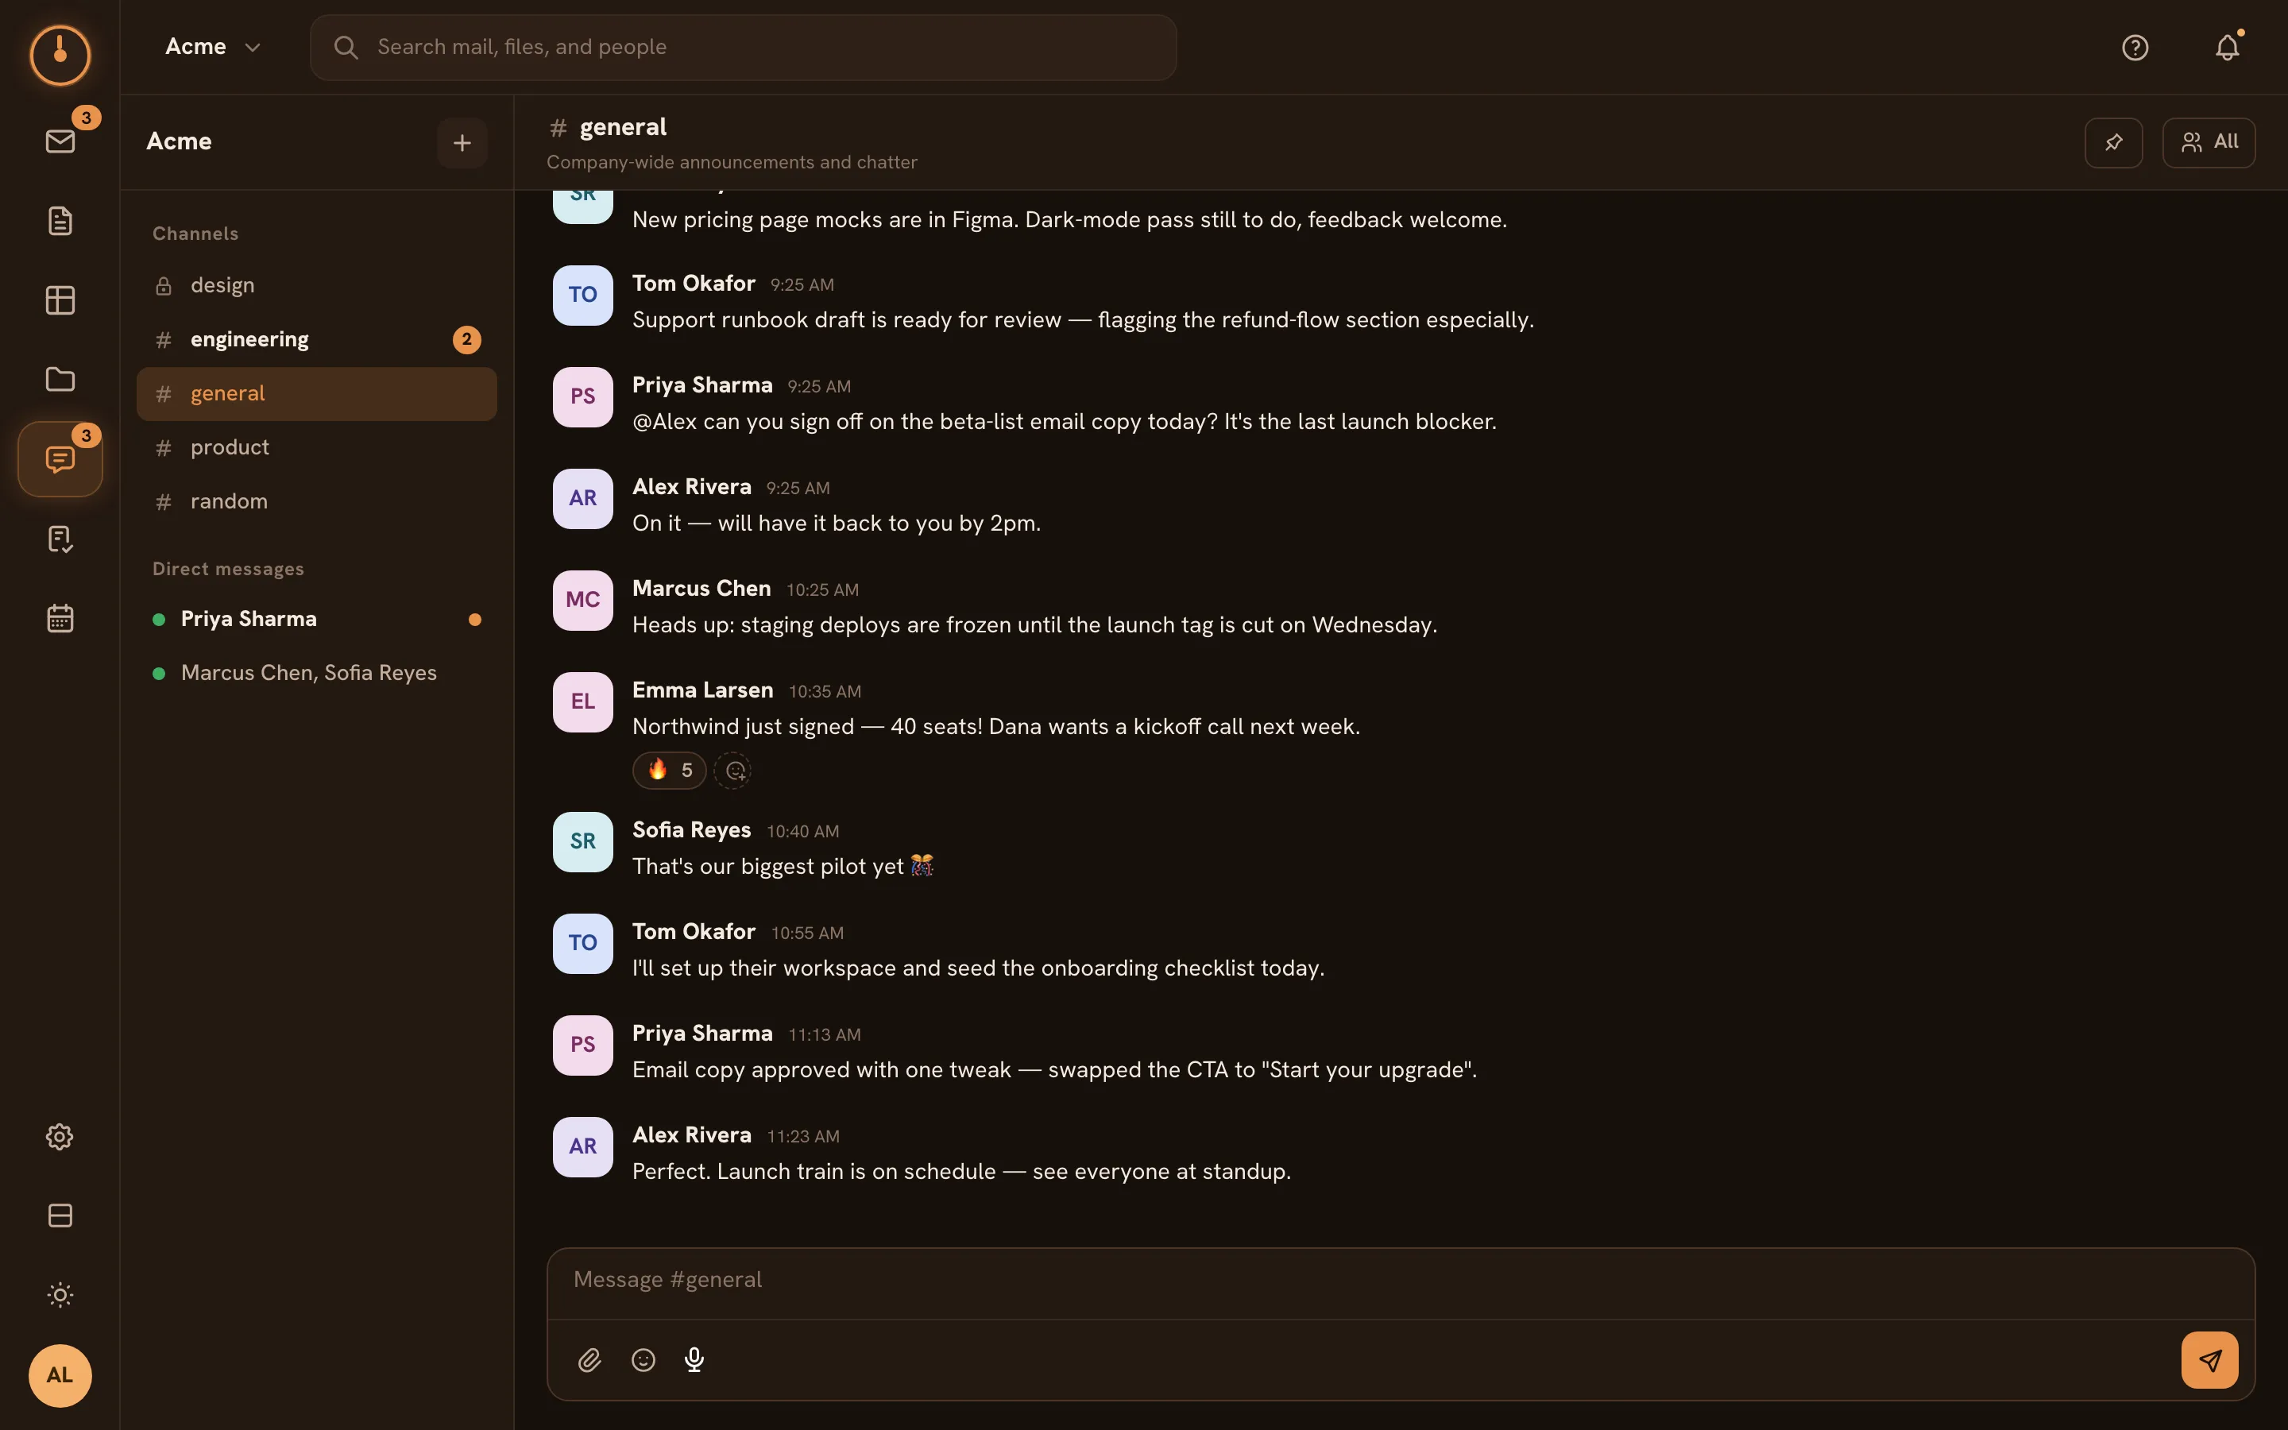Screen dimensions: 2288x1430
Task: Click message "Perfect. Launch train is on schedule"
Action: (x=960, y=1172)
